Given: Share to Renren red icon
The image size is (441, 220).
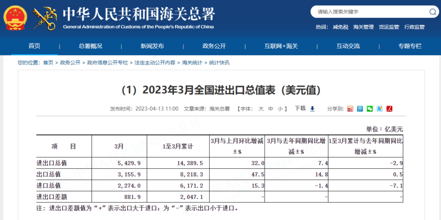Looking at the screenshot, I should click(x=390, y=109).
